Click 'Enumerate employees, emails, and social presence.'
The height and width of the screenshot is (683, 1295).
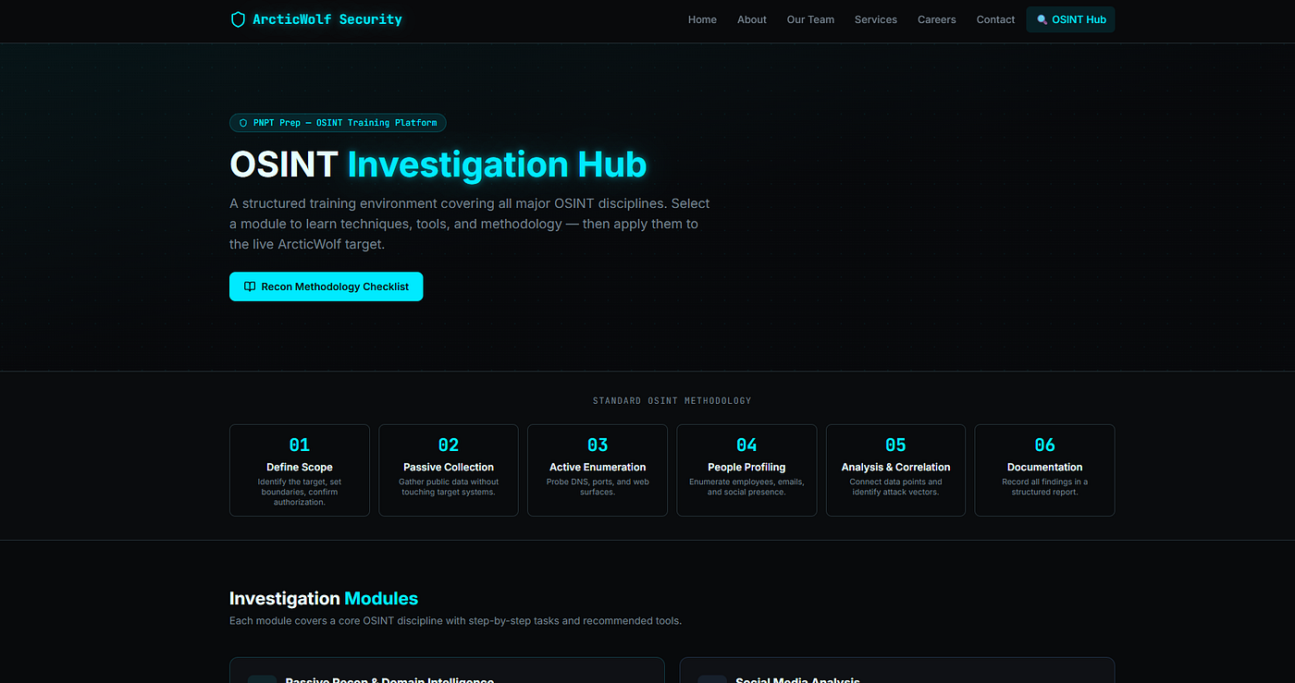(x=746, y=487)
